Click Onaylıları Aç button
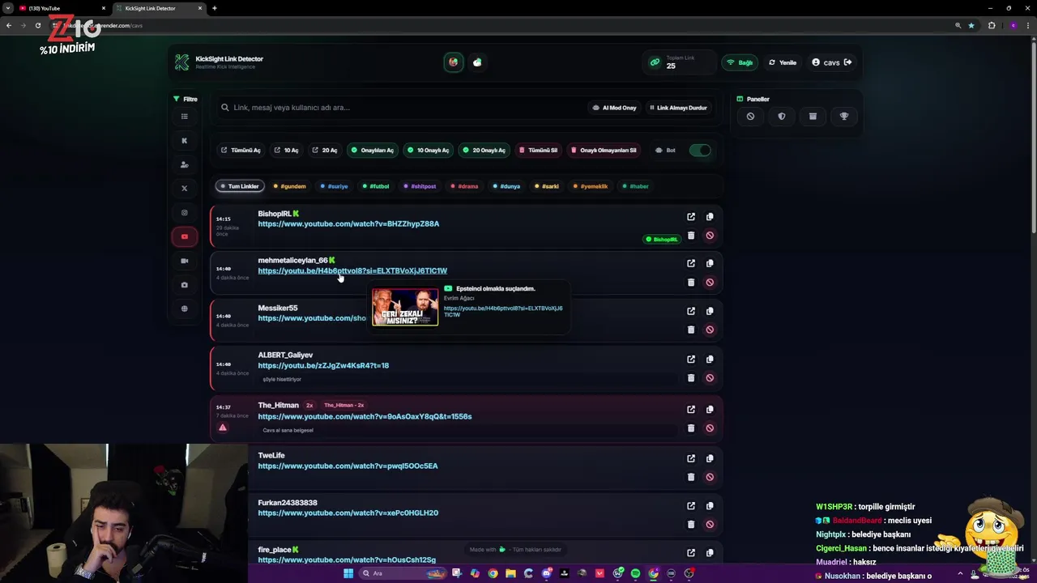This screenshot has height=583, width=1037. coord(372,150)
